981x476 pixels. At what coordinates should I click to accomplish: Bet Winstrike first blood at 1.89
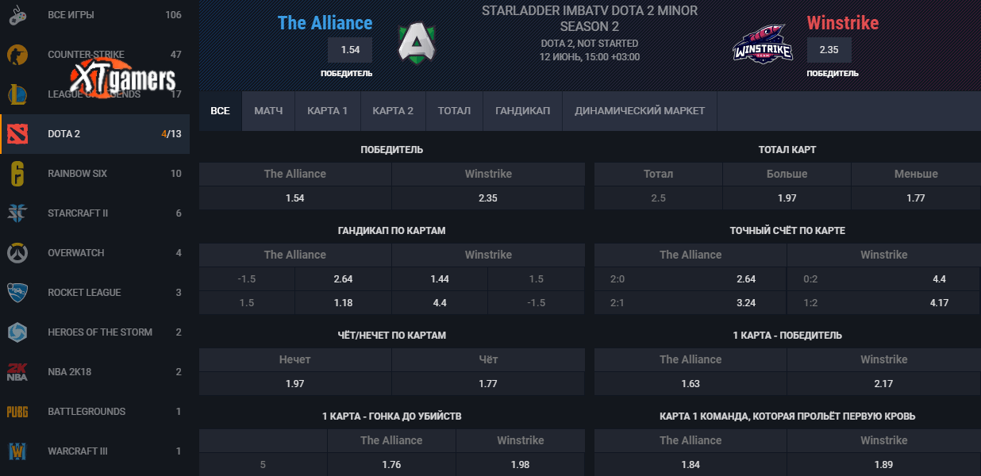click(884, 465)
